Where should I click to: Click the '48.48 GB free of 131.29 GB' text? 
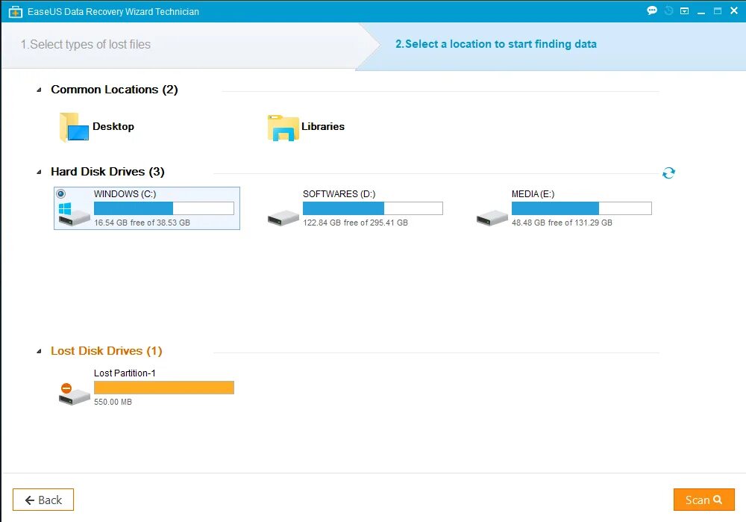562,223
